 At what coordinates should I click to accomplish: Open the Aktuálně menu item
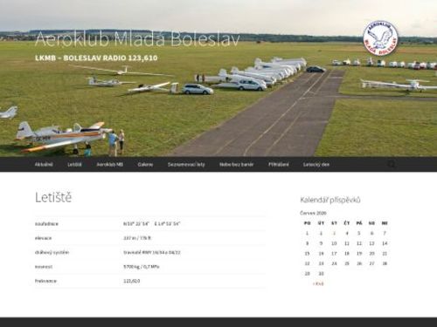44,165
